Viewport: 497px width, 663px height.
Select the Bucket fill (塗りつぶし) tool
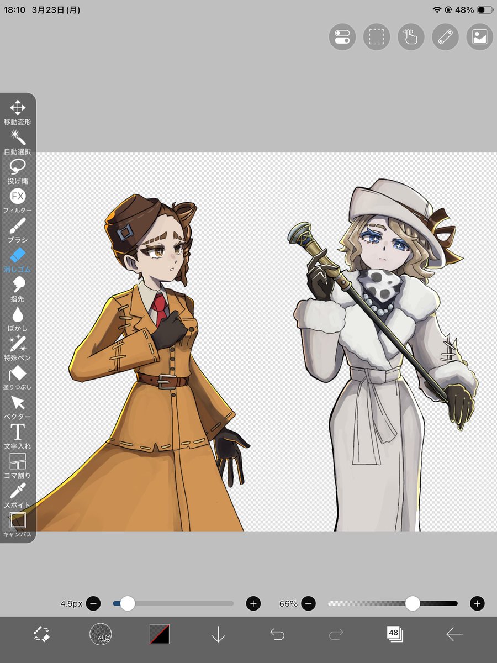coord(18,378)
